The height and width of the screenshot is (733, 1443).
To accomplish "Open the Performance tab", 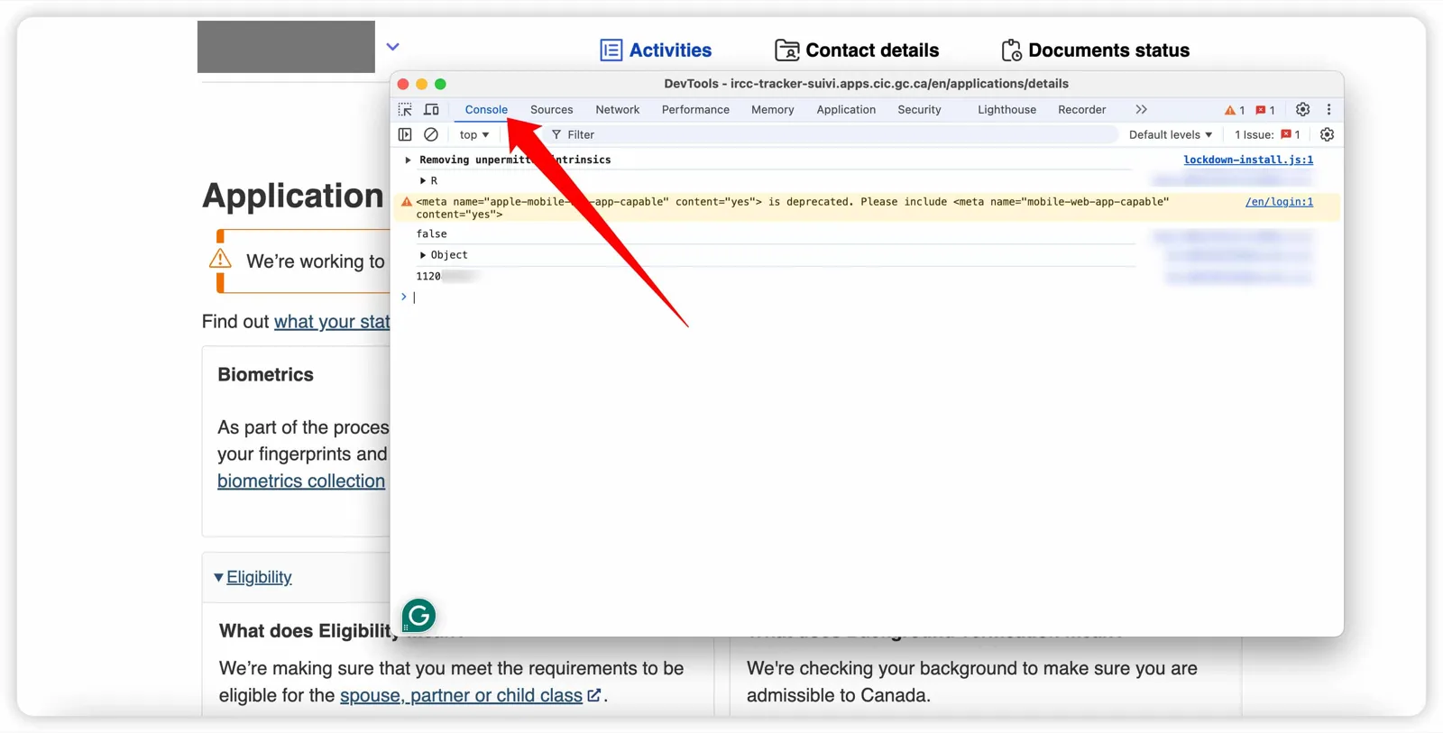I will point(695,109).
